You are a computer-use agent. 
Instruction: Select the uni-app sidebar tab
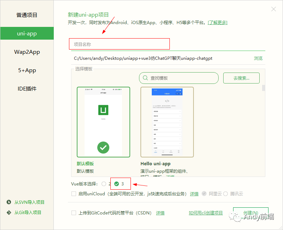[x=27, y=33]
